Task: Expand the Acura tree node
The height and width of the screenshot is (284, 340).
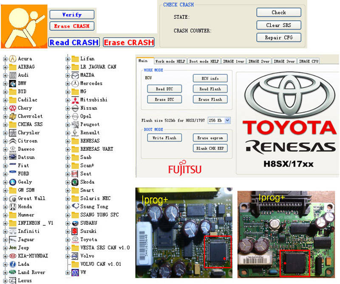Action: pos(5,59)
